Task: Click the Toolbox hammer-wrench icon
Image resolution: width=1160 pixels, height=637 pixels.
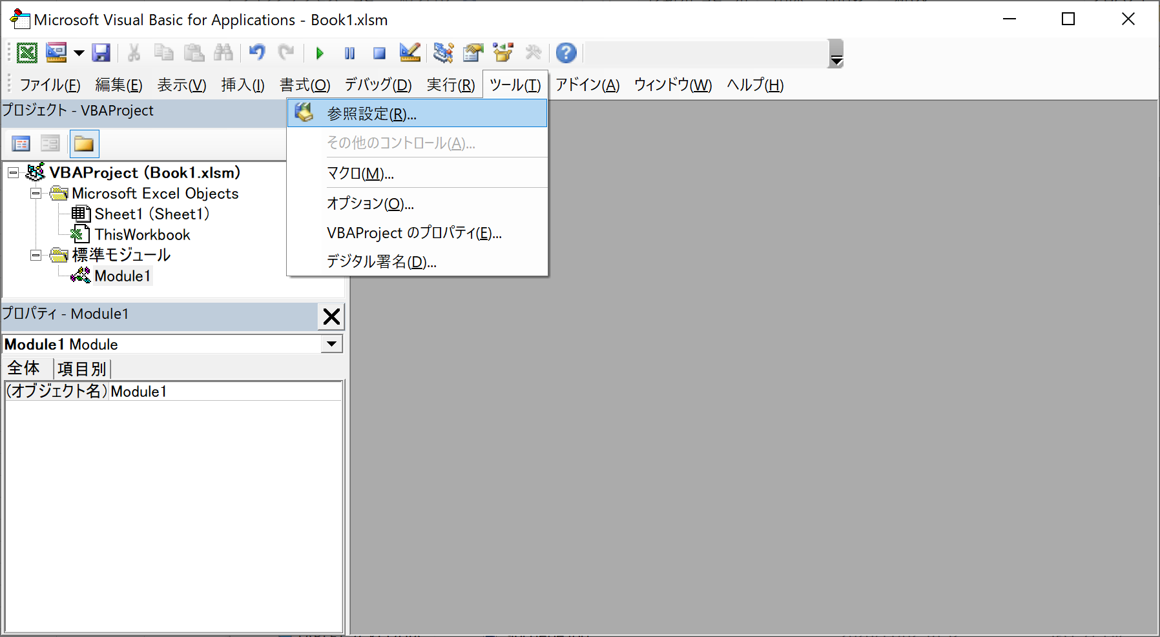Action: coord(533,53)
